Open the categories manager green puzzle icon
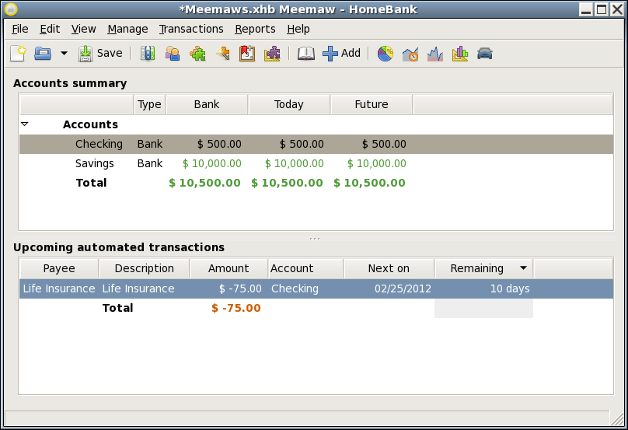Viewport: 628px width, 430px height. pos(197,54)
